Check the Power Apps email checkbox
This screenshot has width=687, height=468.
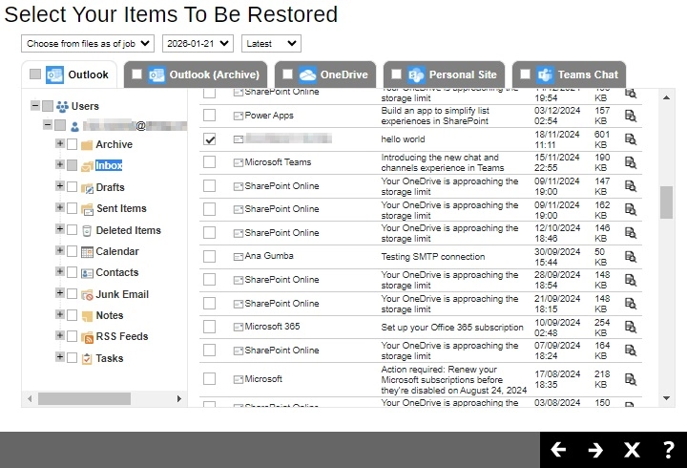click(x=209, y=116)
